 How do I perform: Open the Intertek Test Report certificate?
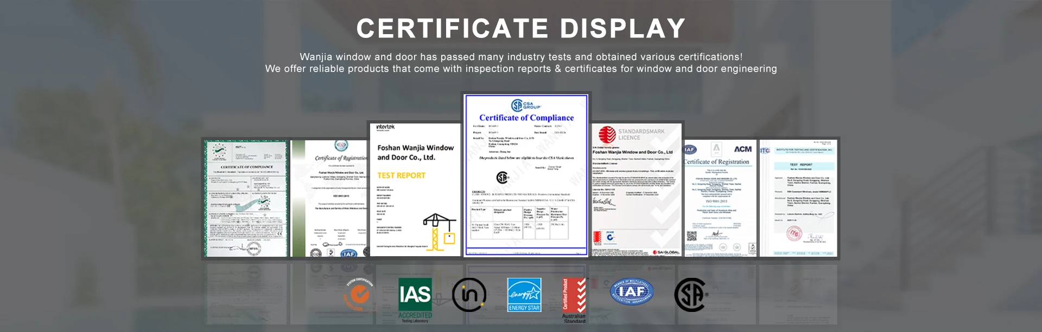click(x=415, y=190)
